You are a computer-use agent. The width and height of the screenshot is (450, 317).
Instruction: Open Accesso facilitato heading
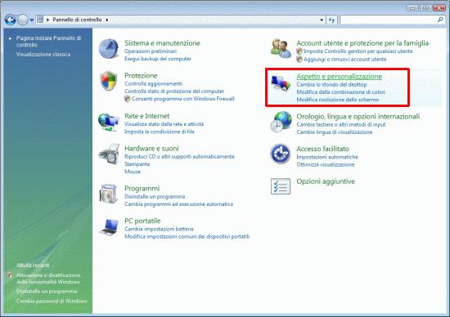click(x=322, y=149)
